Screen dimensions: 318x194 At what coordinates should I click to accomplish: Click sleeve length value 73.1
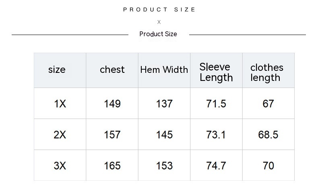coord(216,135)
